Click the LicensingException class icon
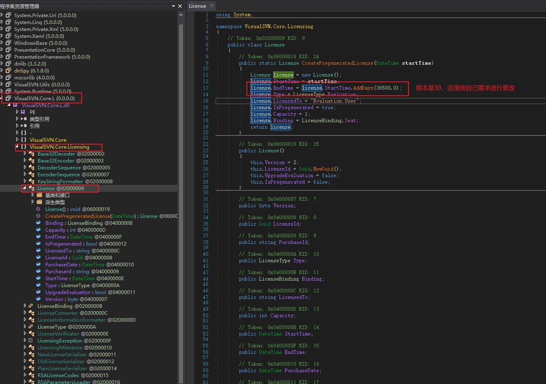 pyautogui.click(x=31, y=340)
